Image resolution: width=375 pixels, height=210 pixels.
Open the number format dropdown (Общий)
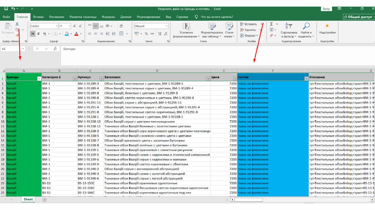point(167,26)
